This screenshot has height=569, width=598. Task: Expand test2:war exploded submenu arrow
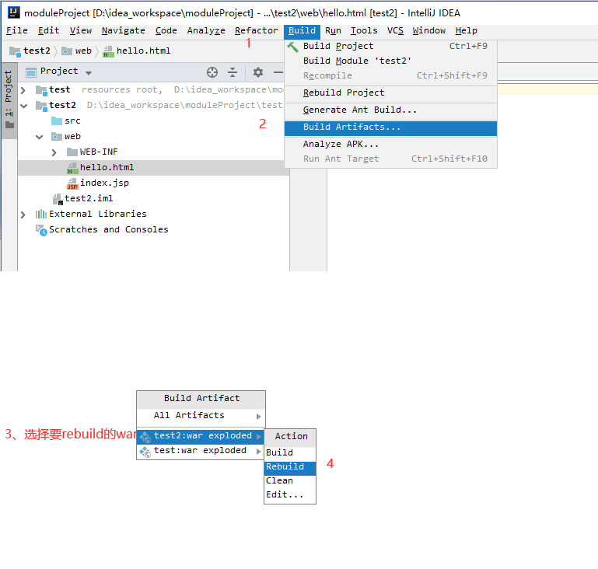(259, 436)
